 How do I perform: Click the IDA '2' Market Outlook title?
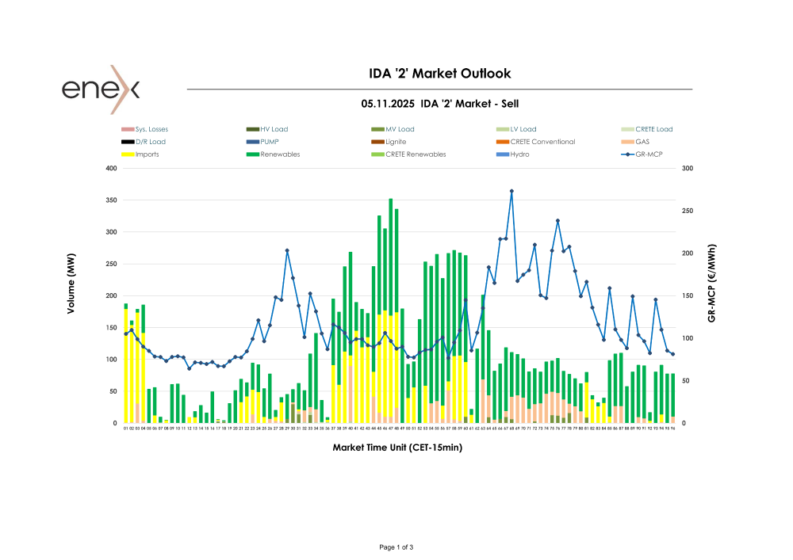pyautogui.click(x=440, y=74)
